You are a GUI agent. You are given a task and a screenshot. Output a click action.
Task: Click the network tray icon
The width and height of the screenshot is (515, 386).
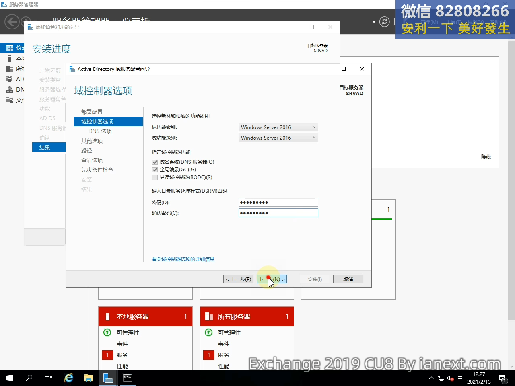pos(441,378)
